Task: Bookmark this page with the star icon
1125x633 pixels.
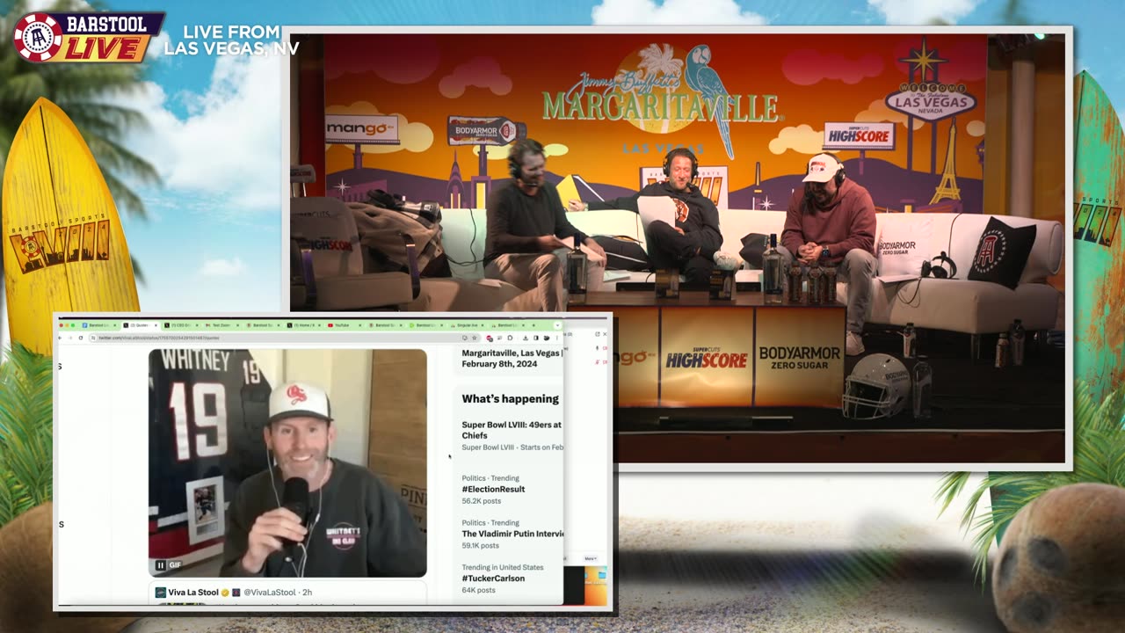Action: point(475,338)
